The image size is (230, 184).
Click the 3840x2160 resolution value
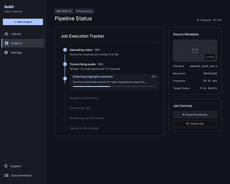[210, 74]
